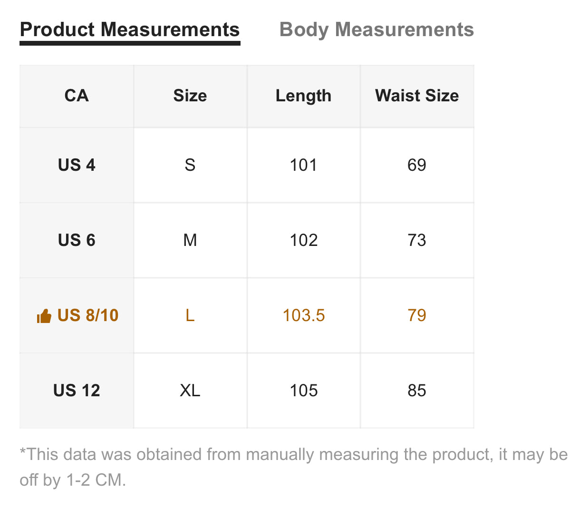Click the thumbs-up recommended size icon
The width and height of the screenshot is (580, 509).
(x=44, y=316)
